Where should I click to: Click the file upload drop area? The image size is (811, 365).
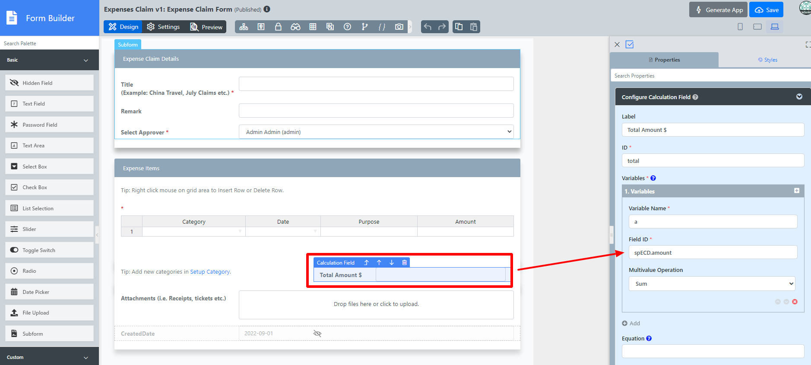[x=376, y=304]
